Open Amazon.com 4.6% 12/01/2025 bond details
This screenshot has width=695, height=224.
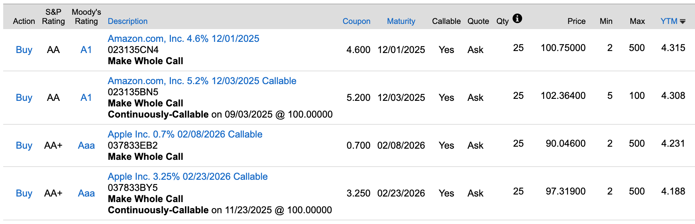[183, 39]
